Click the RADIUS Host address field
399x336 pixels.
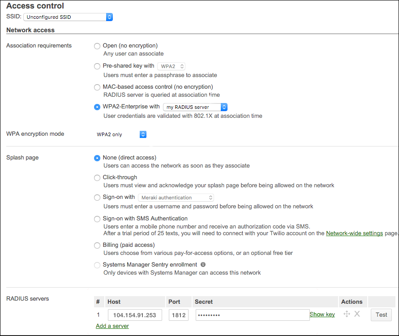[x=135, y=315]
